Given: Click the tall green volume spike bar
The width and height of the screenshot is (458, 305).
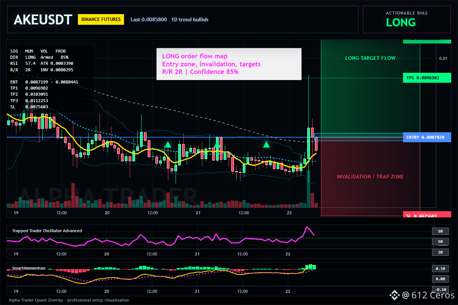Looking at the screenshot, I should coord(308,189).
